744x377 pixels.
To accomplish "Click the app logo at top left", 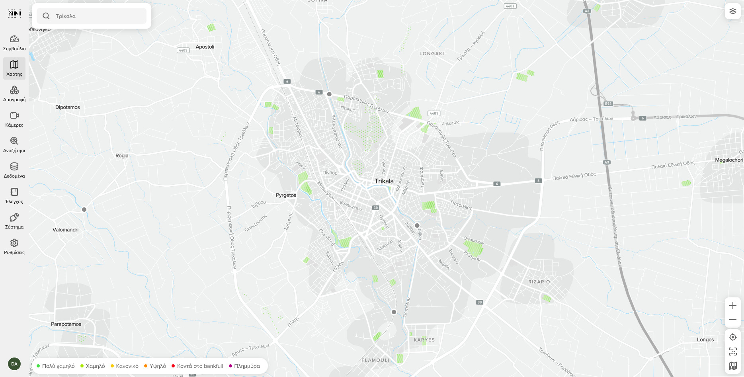I will [x=14, y=14].
